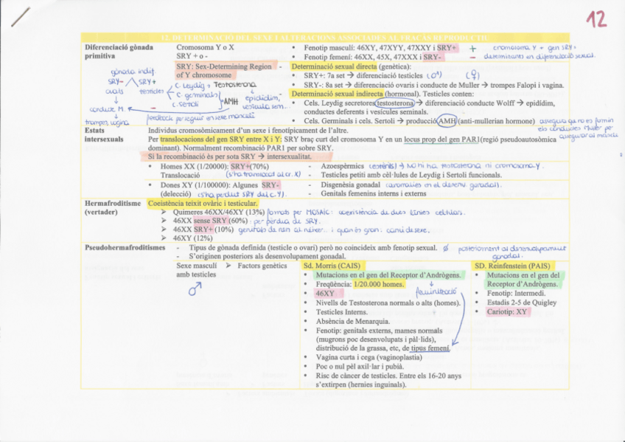
Task: Select the row heading "Hermafroditisme (vertader)"
Action: point(113,208)
